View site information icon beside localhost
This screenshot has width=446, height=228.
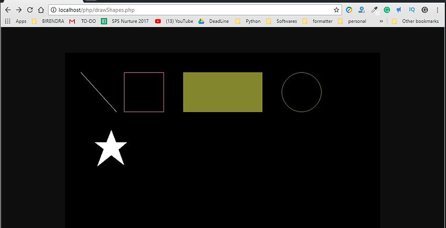(x=53, y=10)
